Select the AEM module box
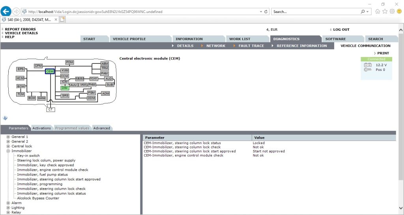The image size is (404, 215). point(104,63)
